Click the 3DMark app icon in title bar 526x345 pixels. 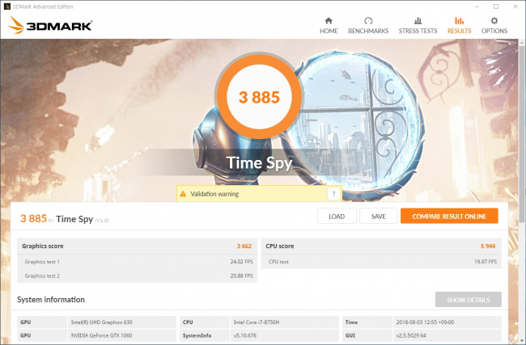click(6, 6)
